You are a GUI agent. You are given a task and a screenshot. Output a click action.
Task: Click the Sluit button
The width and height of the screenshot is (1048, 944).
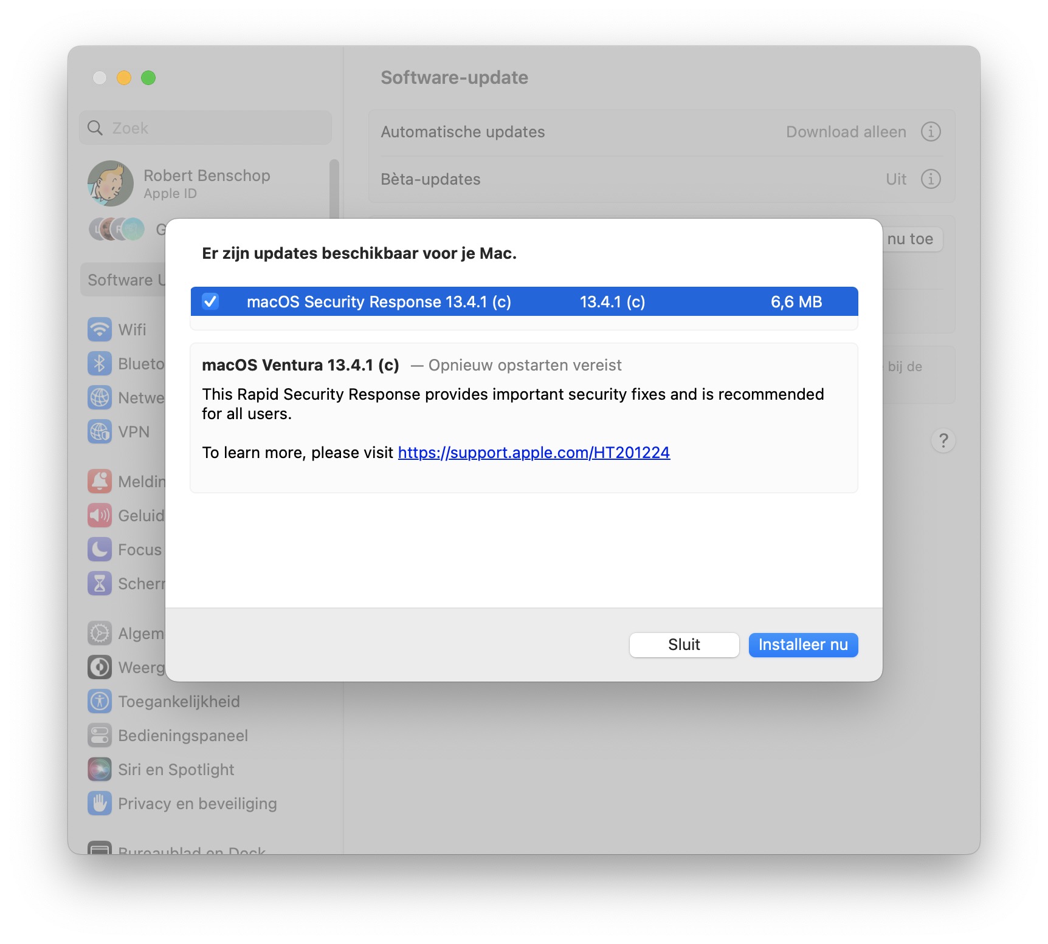pos(684,645)
